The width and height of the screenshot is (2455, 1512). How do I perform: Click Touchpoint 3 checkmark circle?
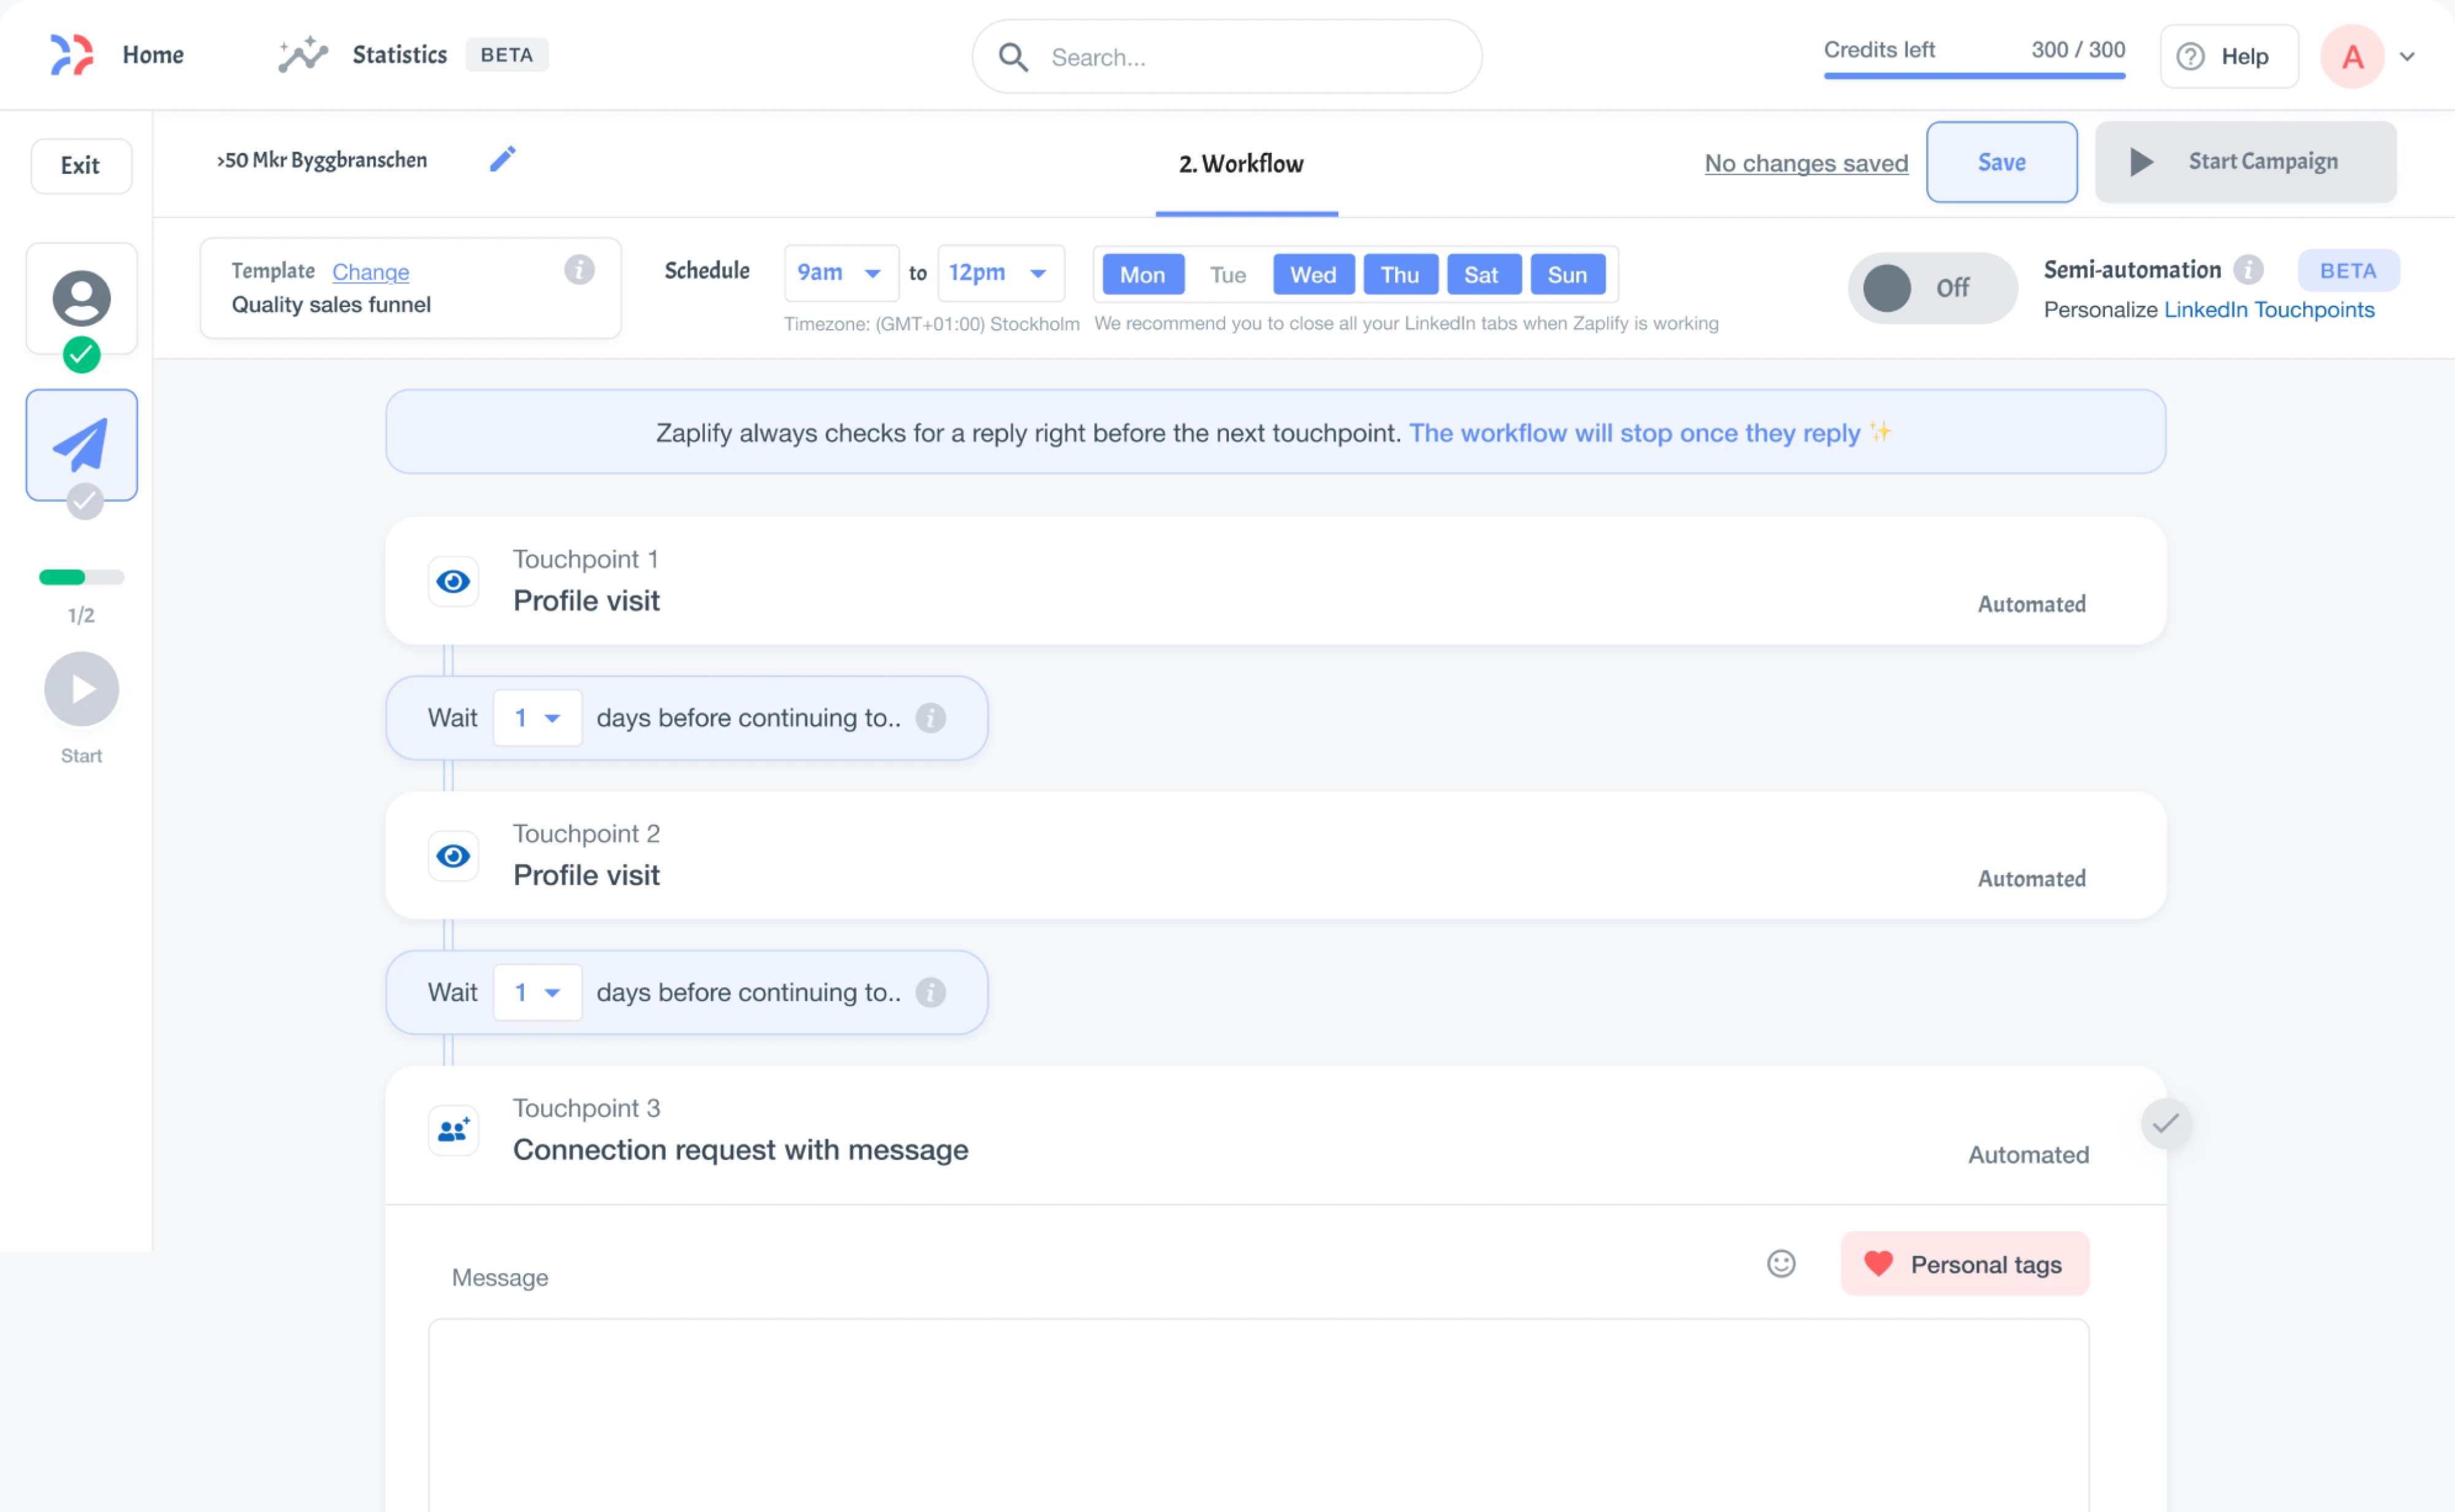point(2166,1124)
